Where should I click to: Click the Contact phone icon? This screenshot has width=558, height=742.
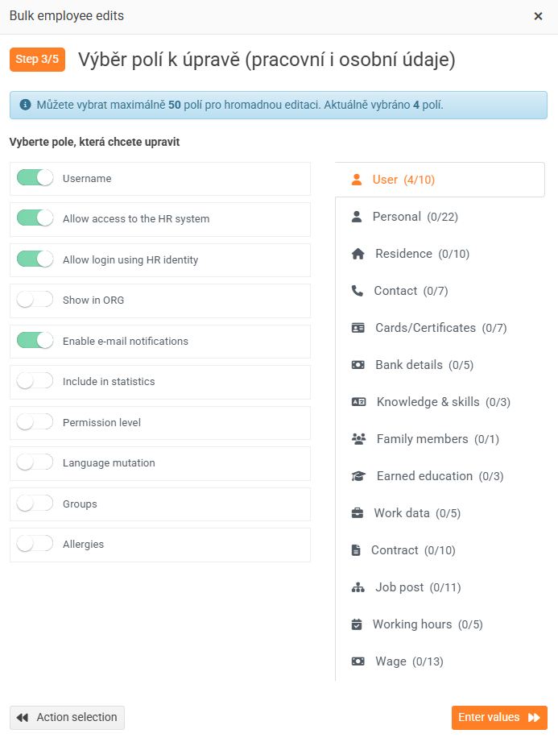pos(358,291)
